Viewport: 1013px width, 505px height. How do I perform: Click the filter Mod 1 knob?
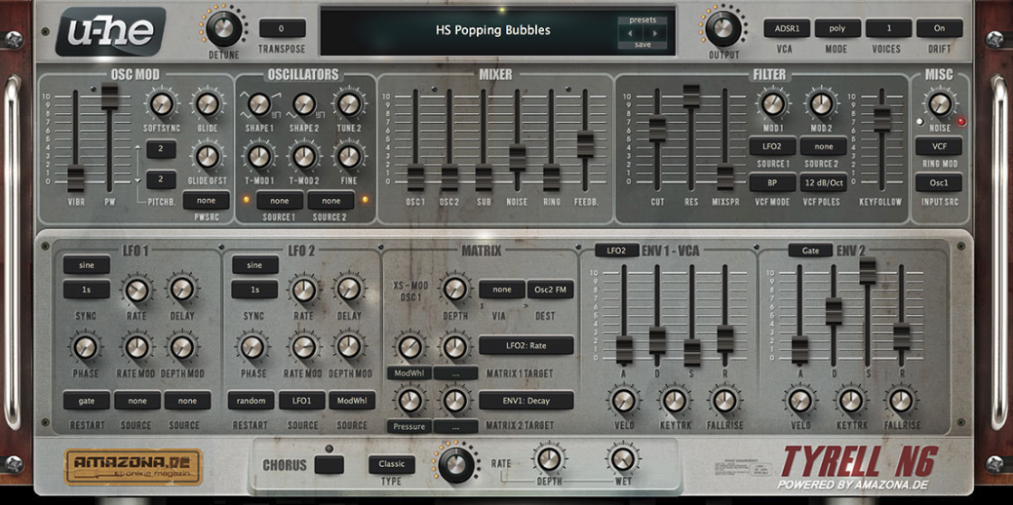coord(773,104)
